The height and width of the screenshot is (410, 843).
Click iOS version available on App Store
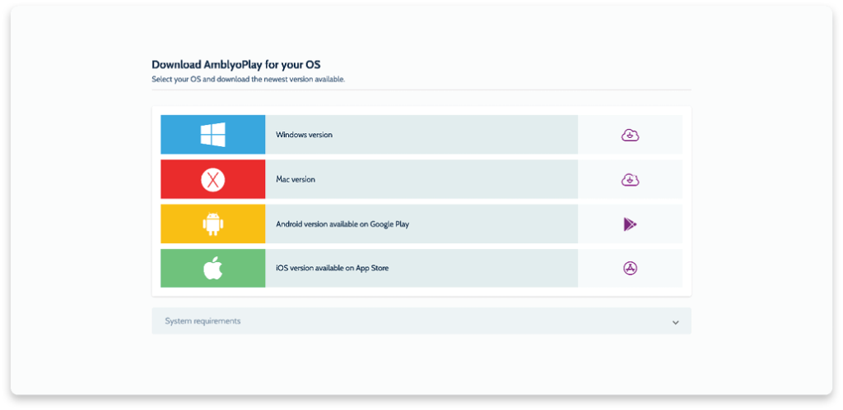point(333,268)
